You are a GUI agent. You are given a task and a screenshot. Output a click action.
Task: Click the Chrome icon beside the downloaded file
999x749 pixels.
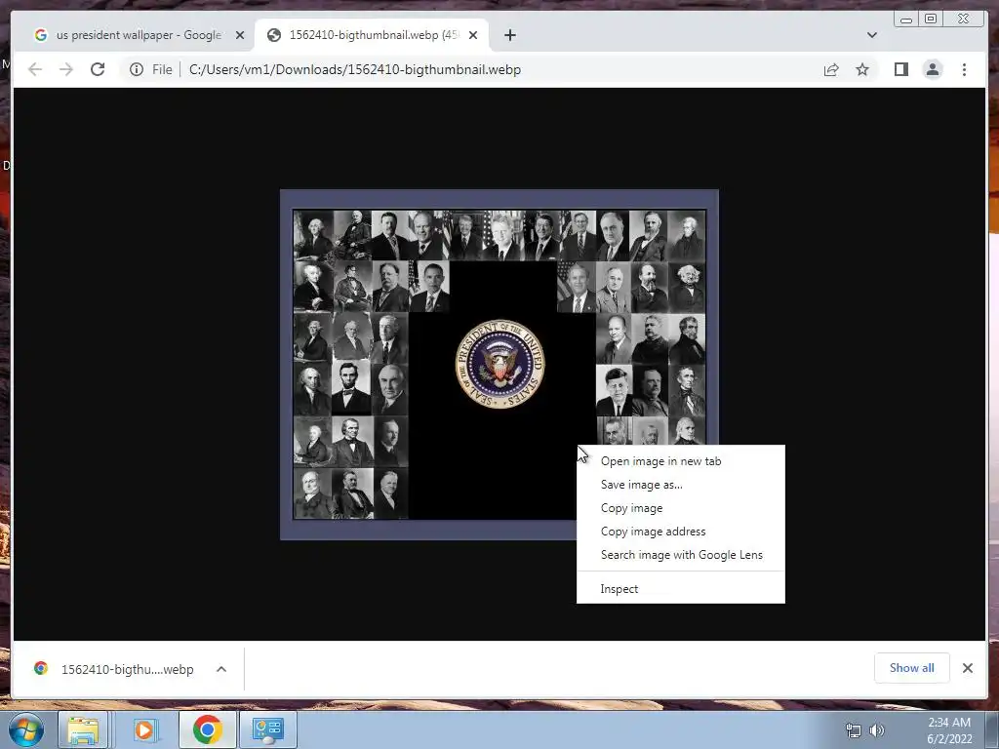[41, 668]
